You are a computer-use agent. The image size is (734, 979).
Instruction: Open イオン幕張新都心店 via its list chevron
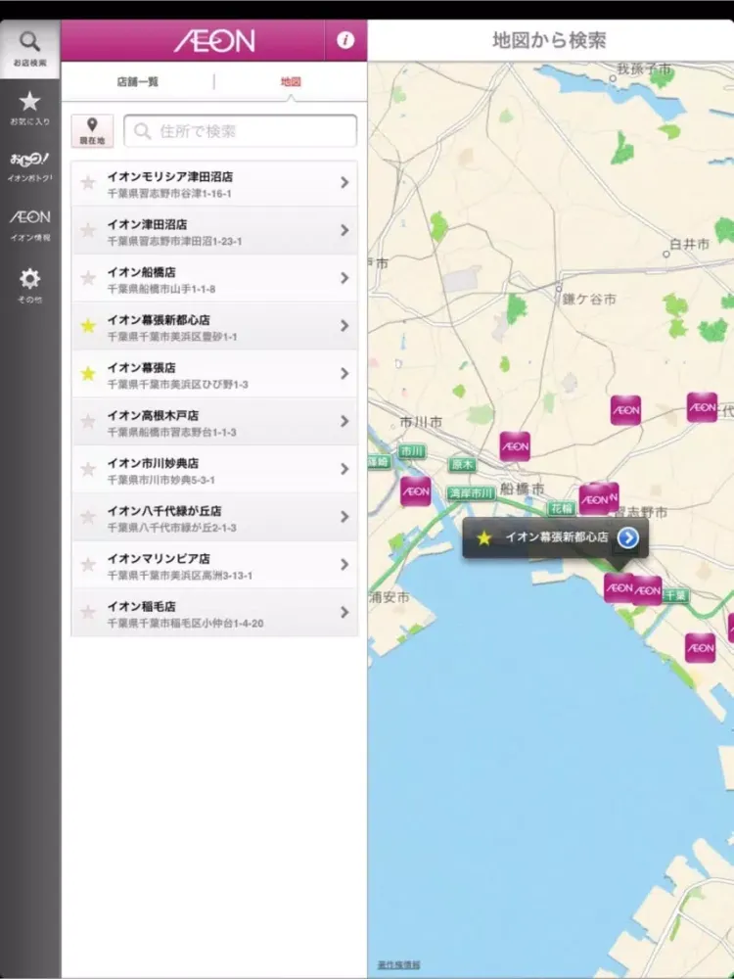[344, 326]
